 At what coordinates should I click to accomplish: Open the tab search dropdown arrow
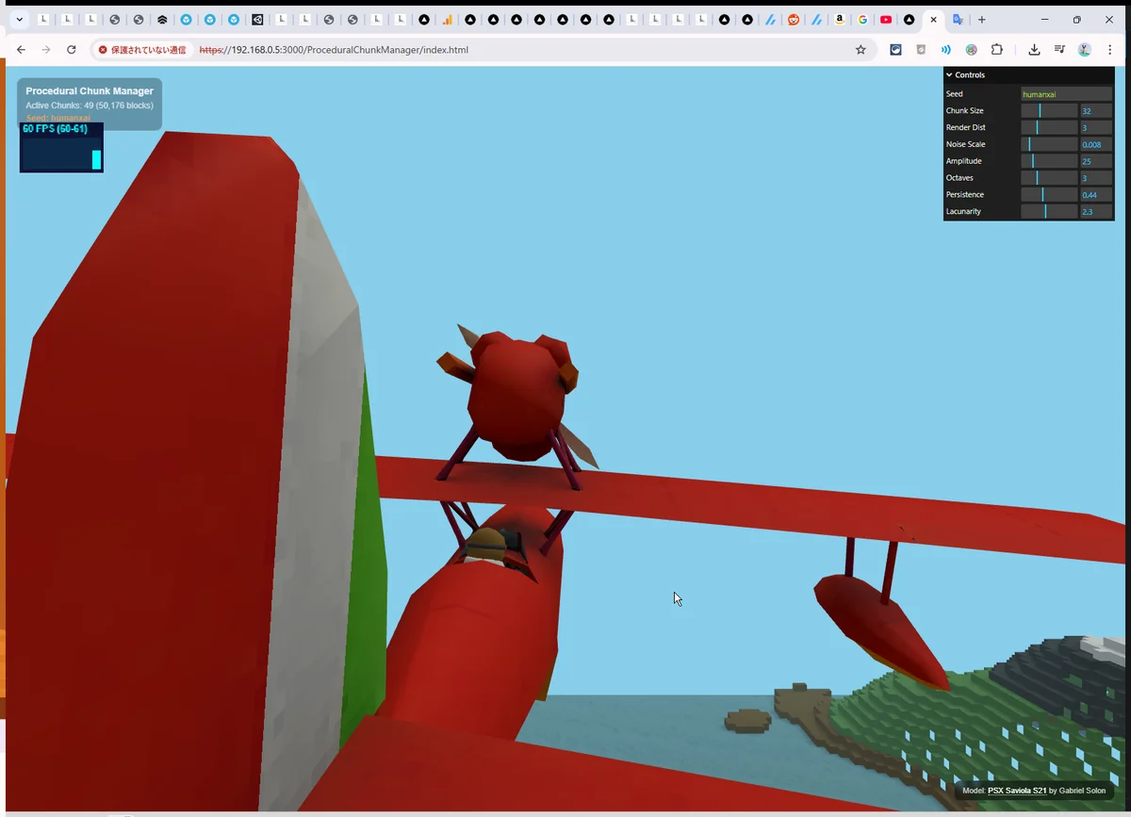(18, 20)
